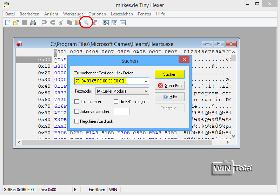Select offset row 0x50
280x195 pixels.
[x=44, y=93]
